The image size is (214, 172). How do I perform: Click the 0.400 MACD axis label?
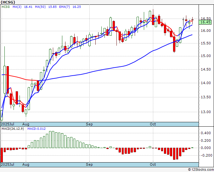pyautogui.click(x=206, y=133)
